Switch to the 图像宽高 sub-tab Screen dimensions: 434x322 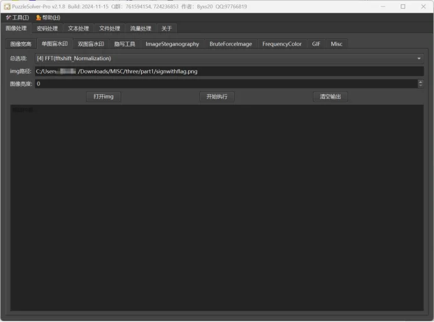(x=21, y=44)
